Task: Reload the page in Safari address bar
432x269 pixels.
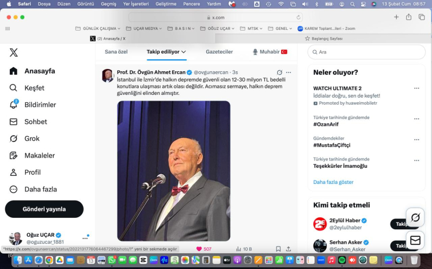Action: (x=298, y=17)
